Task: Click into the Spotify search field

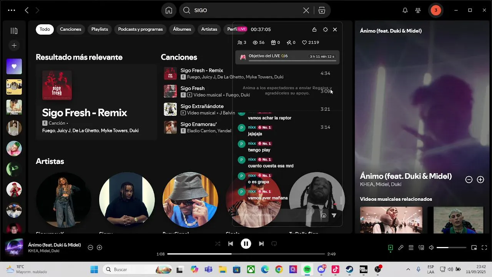Action: [x=246, y=10]
